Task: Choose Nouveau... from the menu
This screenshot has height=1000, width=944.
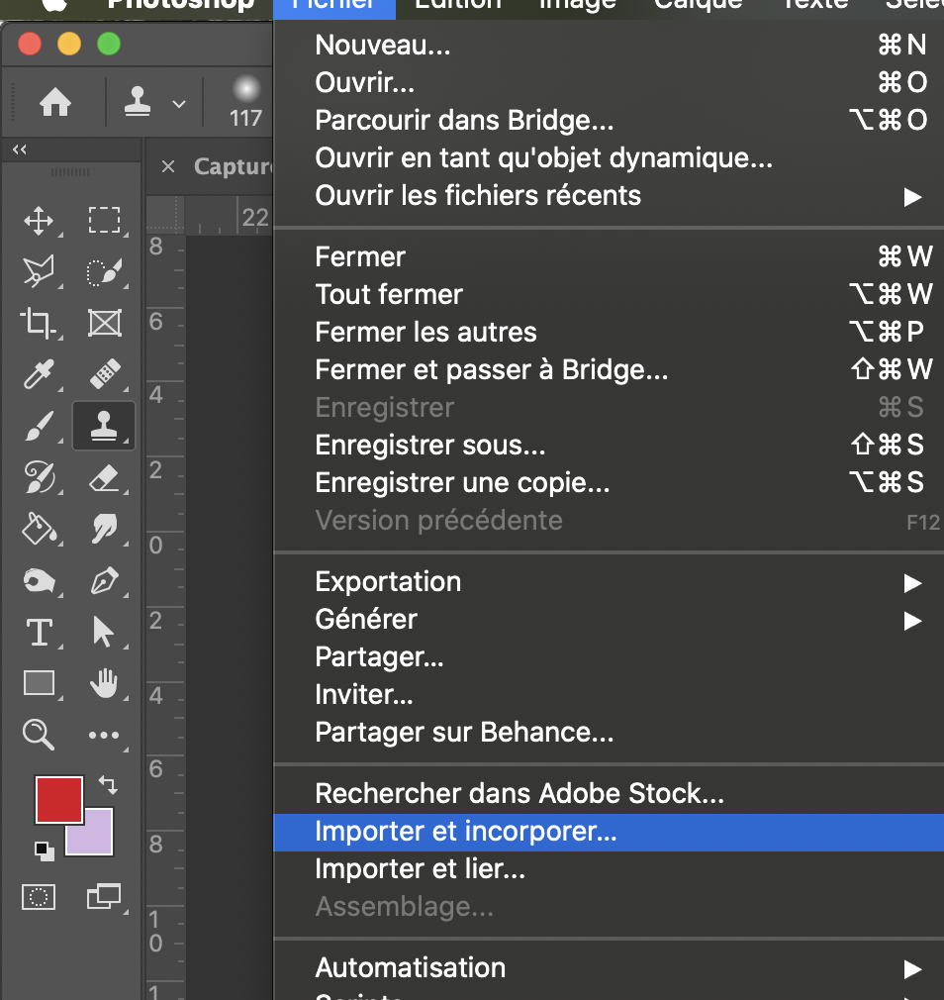Action: coord(609,46)
